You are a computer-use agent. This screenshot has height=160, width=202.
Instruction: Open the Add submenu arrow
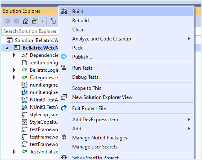pyautogui.click(x=189, y=128)
